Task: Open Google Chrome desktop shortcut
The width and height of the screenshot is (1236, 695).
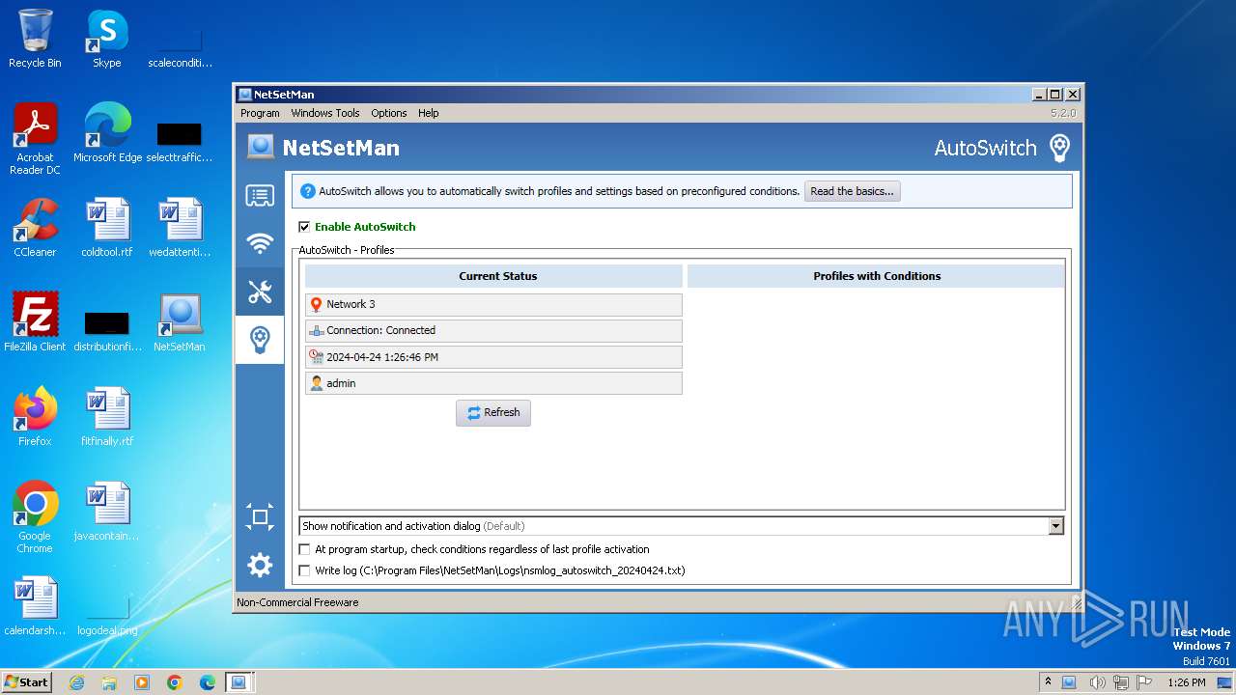Action: pos(35,517)
